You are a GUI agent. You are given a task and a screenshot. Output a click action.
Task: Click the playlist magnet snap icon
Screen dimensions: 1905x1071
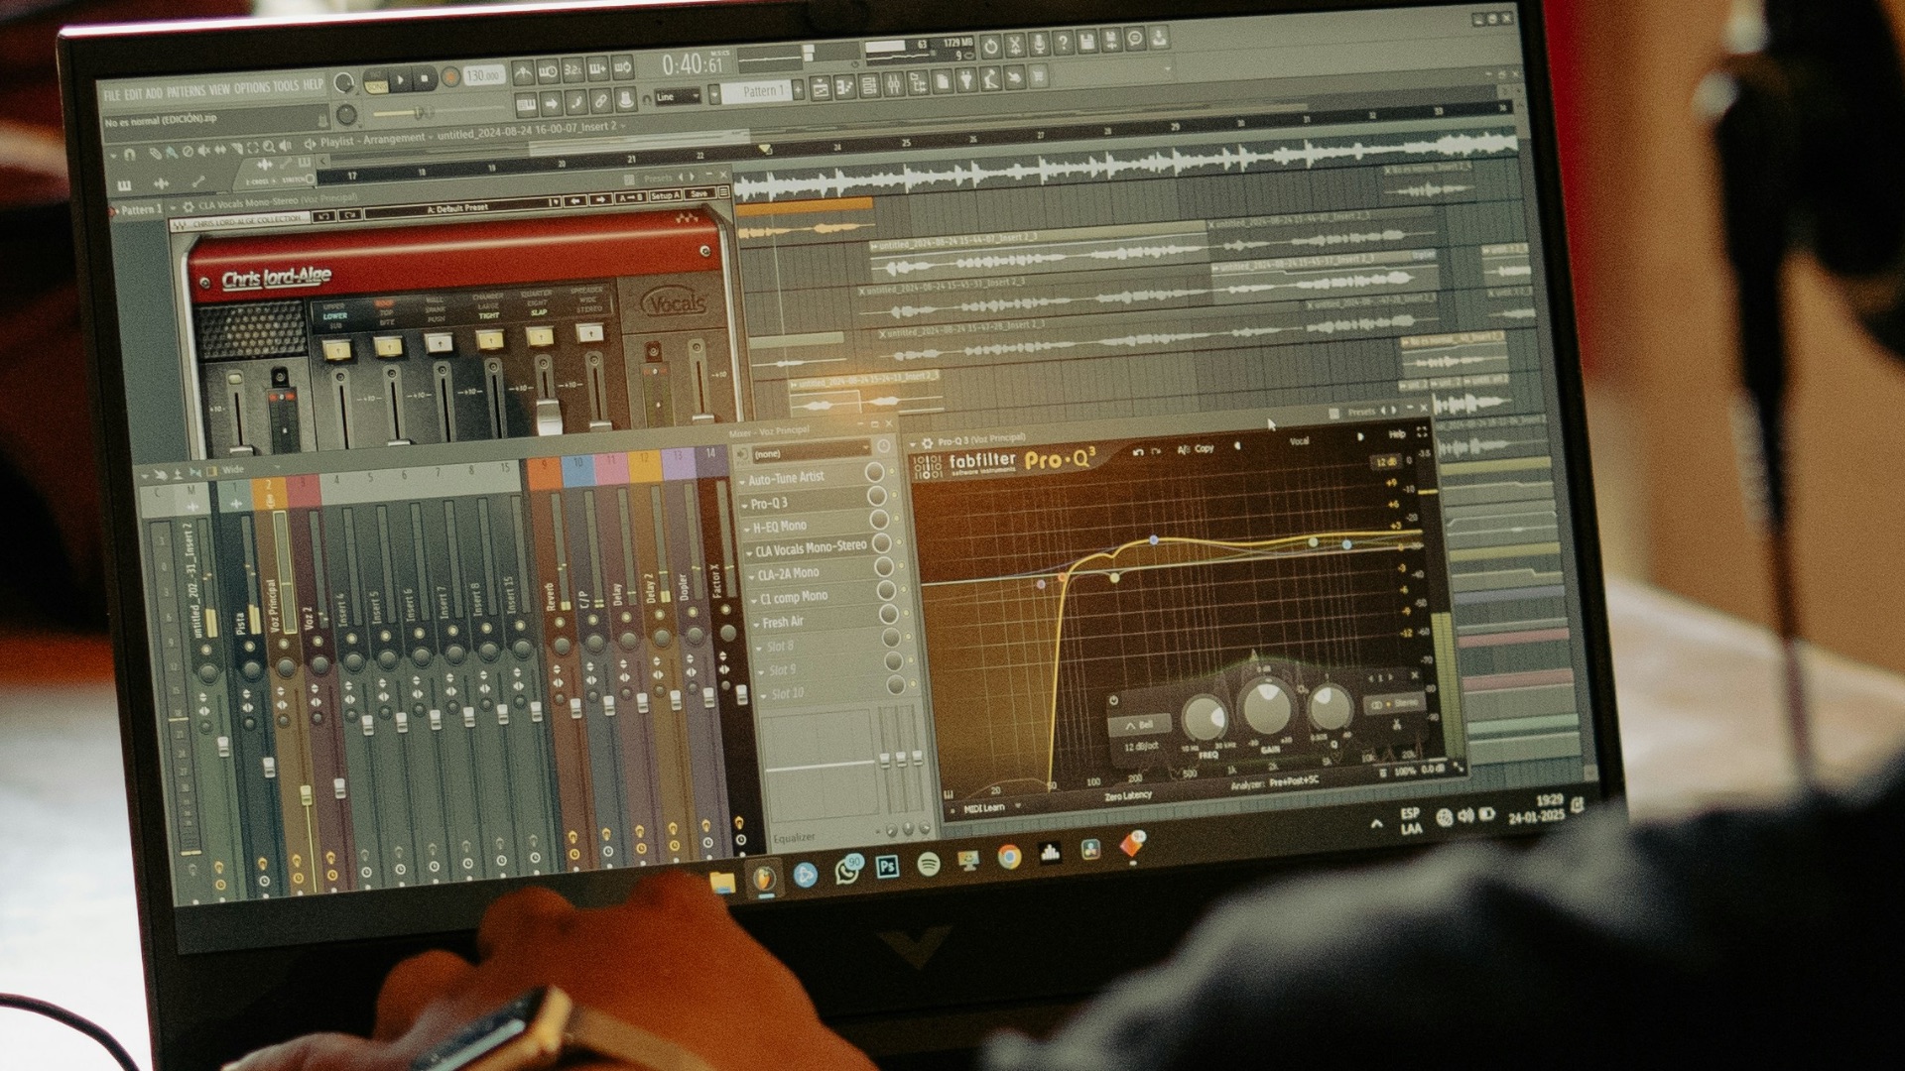pos(130,154)
